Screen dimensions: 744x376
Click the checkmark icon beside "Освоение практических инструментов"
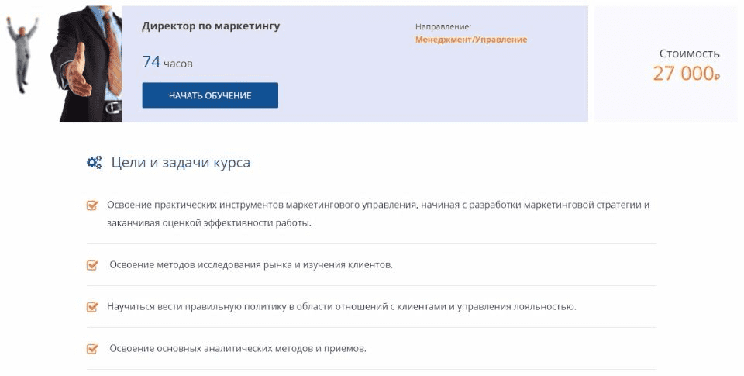92,205
